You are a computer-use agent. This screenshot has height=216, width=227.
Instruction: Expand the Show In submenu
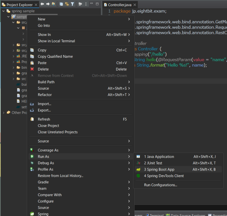(x=81, y=35)
